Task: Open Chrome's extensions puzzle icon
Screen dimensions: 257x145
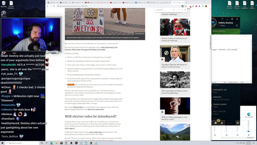Action: [x=199, y=6]
